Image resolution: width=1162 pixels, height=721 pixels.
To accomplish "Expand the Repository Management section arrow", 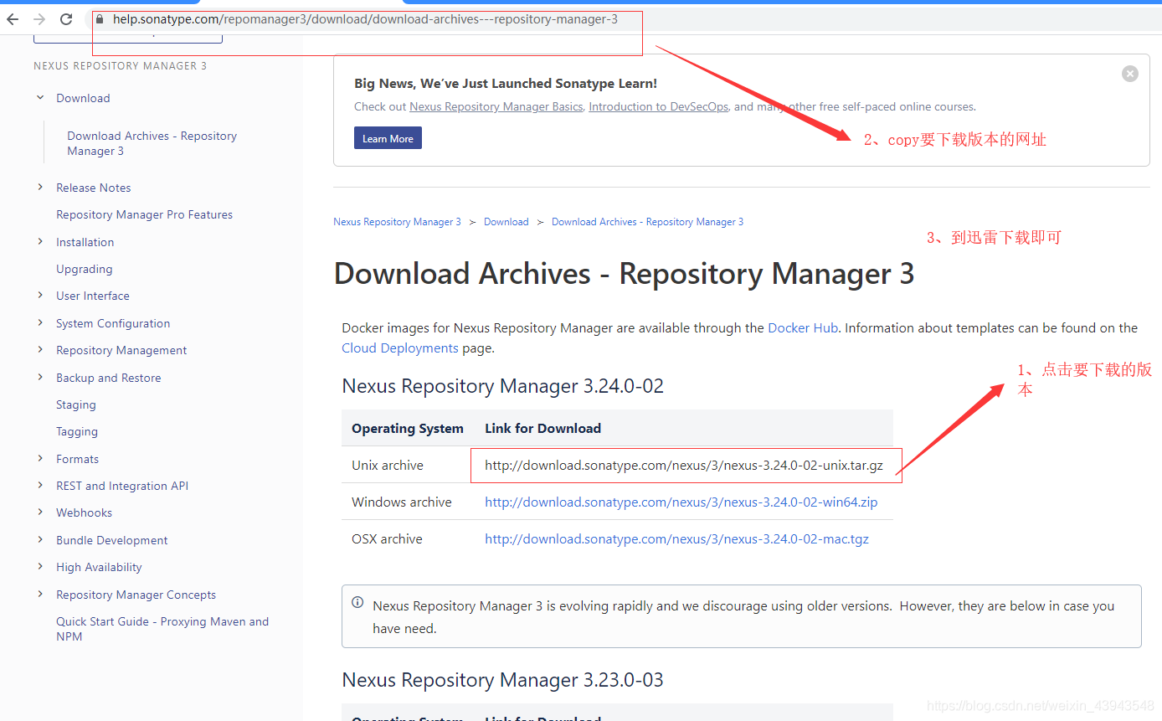I will tap(40, 350).
